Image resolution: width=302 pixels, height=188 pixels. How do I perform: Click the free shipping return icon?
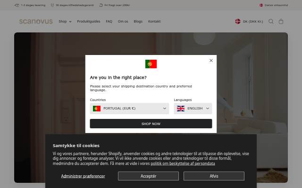[101, 5]
